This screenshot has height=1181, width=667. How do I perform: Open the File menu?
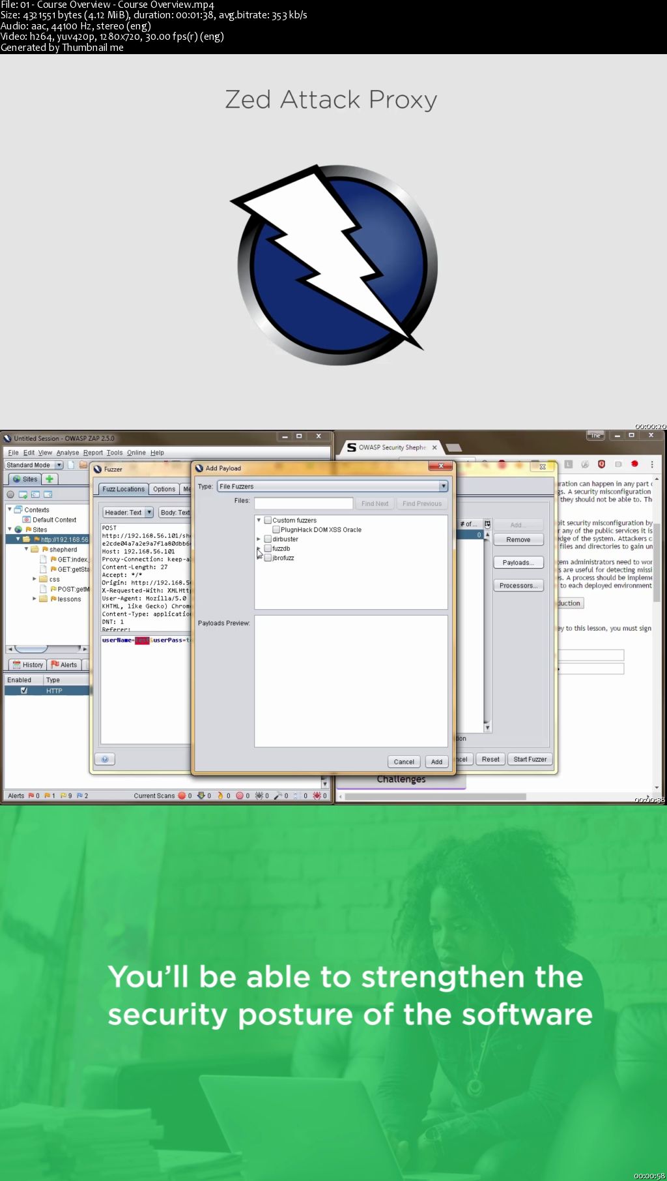[13, 453]
